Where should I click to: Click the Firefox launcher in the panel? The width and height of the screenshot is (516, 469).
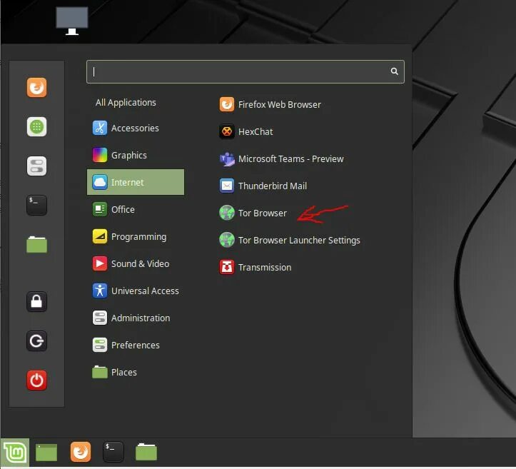pyautogui.click(x=81, y=452)
